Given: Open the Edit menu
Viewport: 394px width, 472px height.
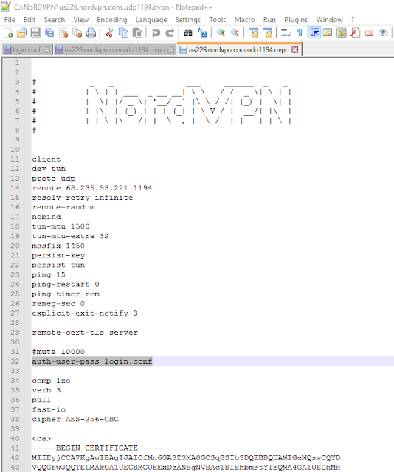Looking at the screenshot, I should click(30, 20).
